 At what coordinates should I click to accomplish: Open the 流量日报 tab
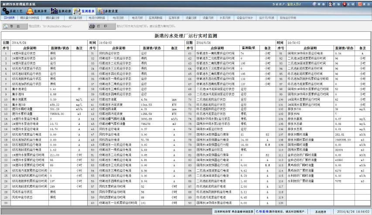coord(192,18)
